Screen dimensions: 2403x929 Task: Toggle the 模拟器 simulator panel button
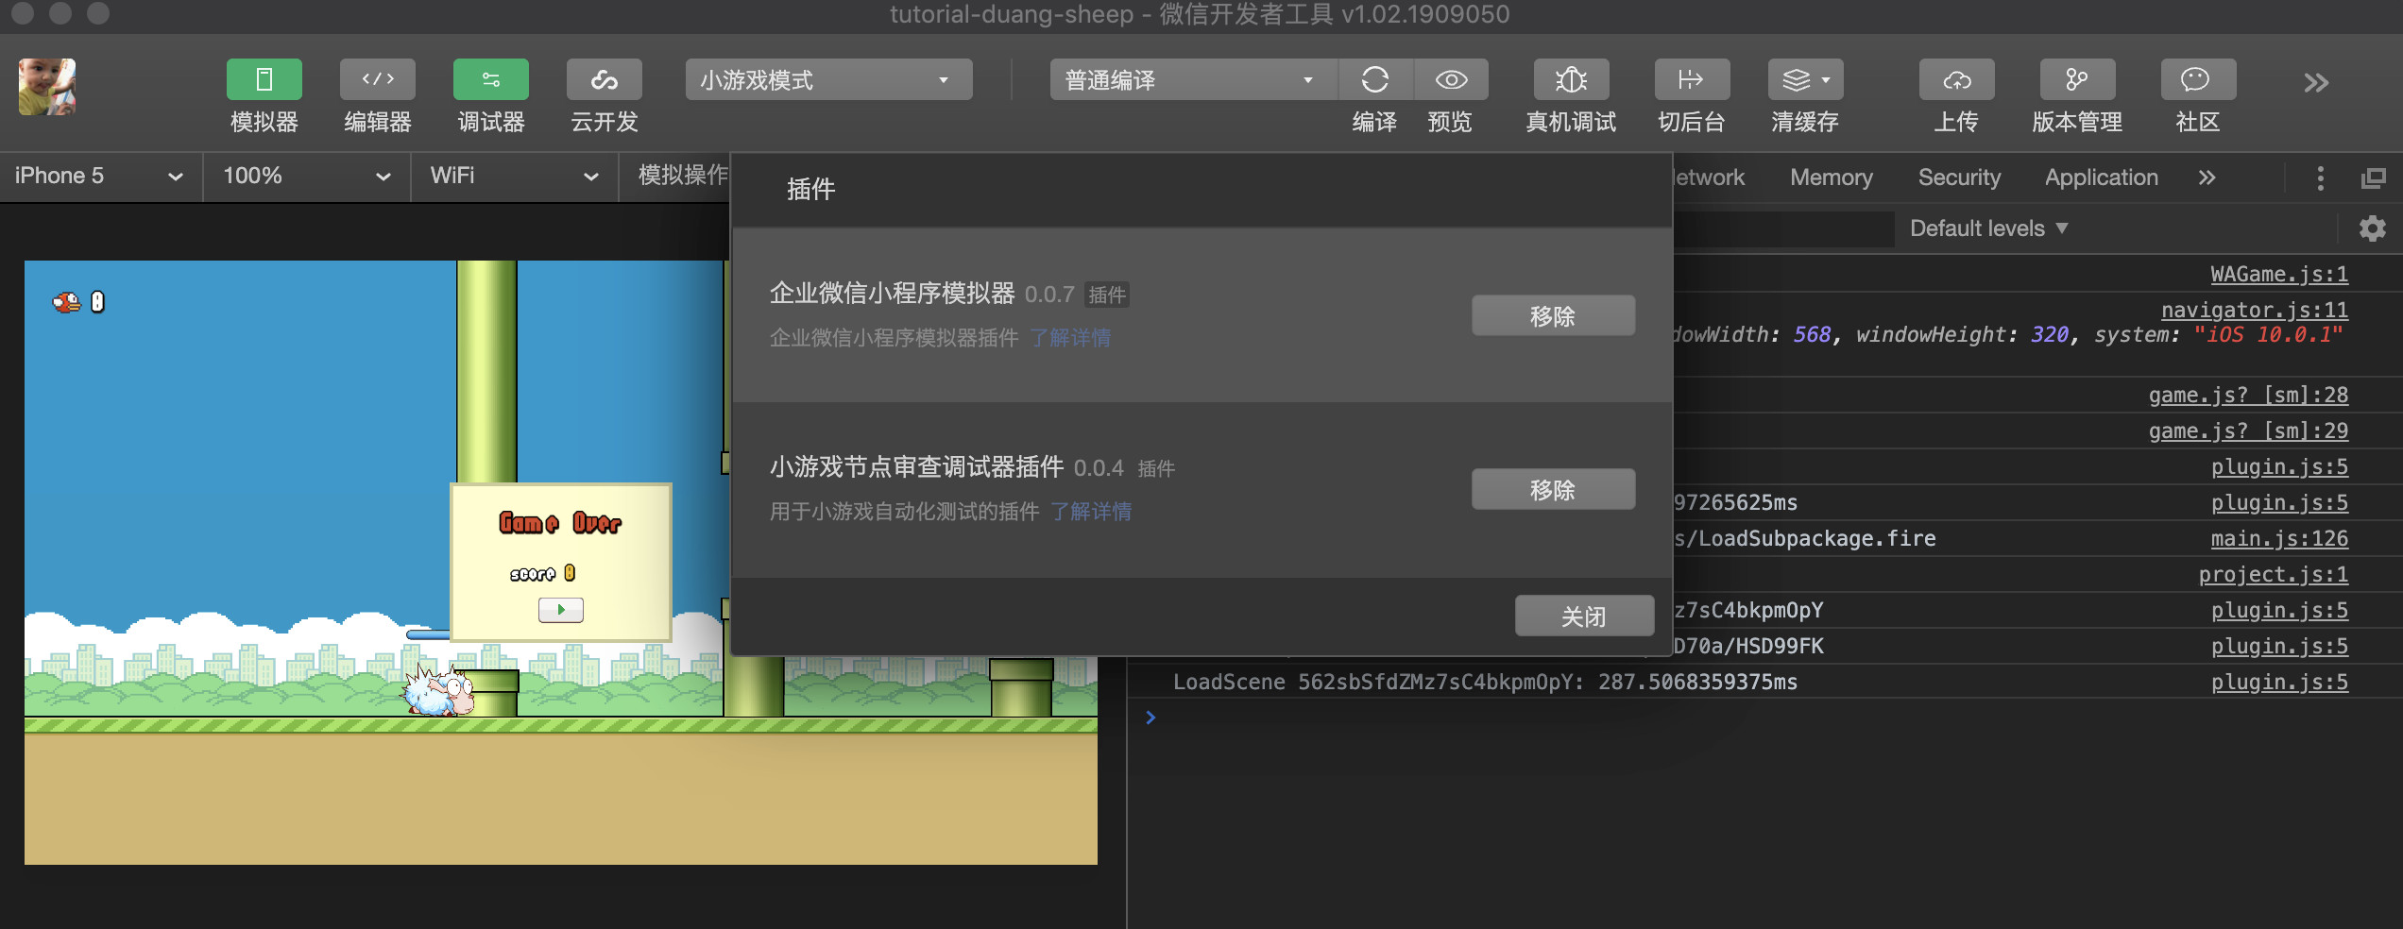pyautogui.click(x=264, y=80)
